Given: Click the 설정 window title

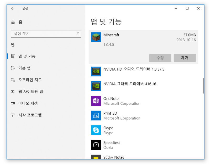Looking at the screenshot, I should 25,8.
